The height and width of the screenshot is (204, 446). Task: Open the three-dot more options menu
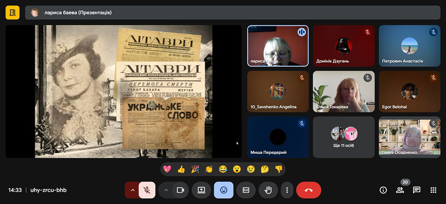287,190
